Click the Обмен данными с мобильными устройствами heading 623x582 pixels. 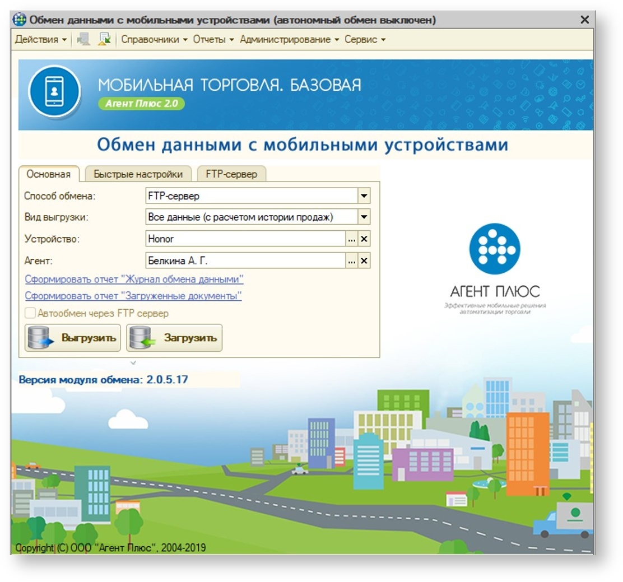(x=303, y=145)
